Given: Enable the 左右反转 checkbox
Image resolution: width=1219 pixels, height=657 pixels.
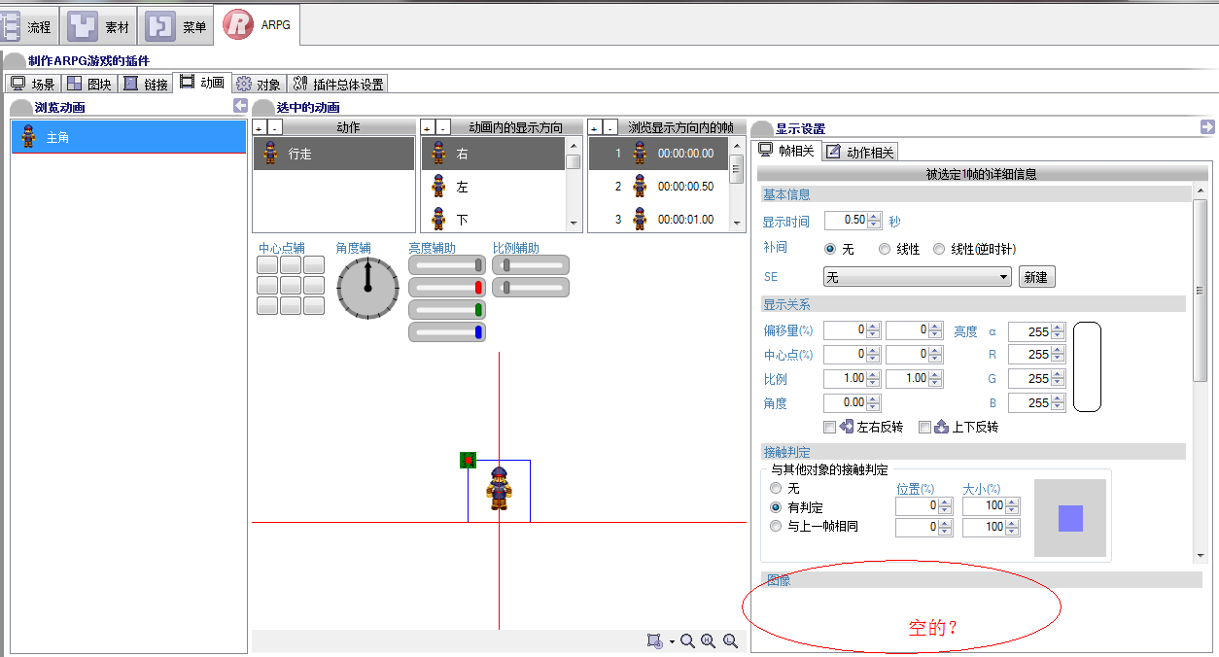Looking at the screenshot, I should [x=829, y=427].
